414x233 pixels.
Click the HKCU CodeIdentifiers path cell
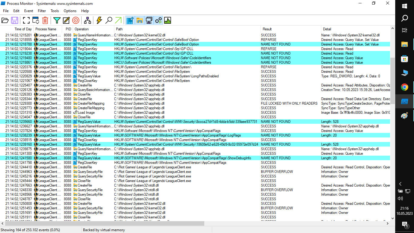tap(163, 62)
